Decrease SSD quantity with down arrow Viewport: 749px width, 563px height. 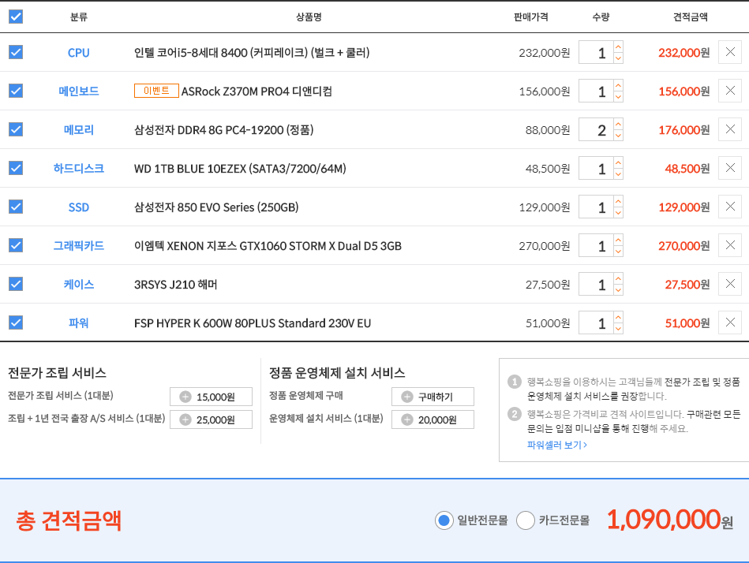point(618,213)
